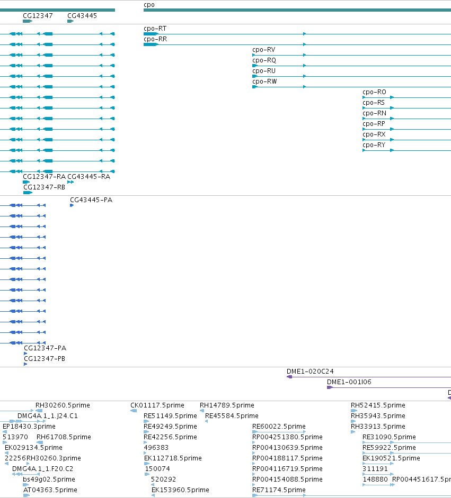Select RE49249.5prime label
451x498 pixels.
click(170, 427)
